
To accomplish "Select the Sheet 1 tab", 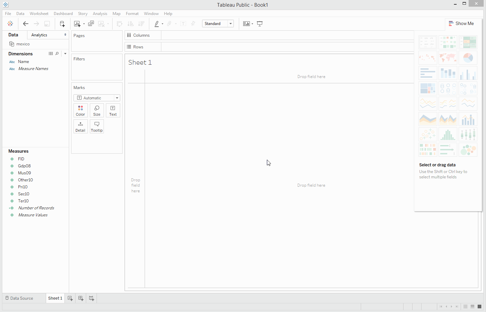I will click(x=55, y=298).
